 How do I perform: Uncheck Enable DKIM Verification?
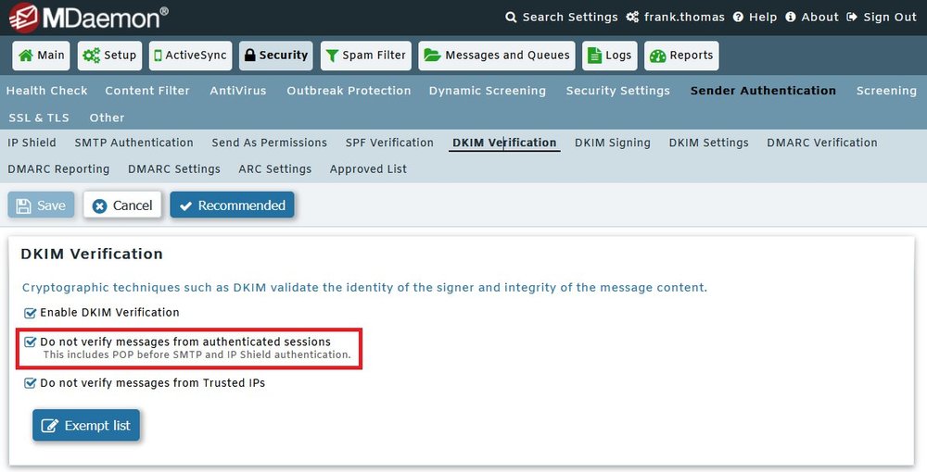(30, 313)
